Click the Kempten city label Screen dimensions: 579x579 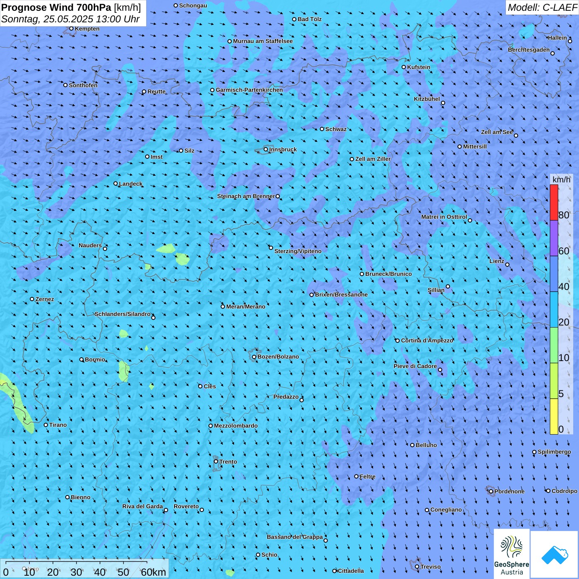click(87, 29)
